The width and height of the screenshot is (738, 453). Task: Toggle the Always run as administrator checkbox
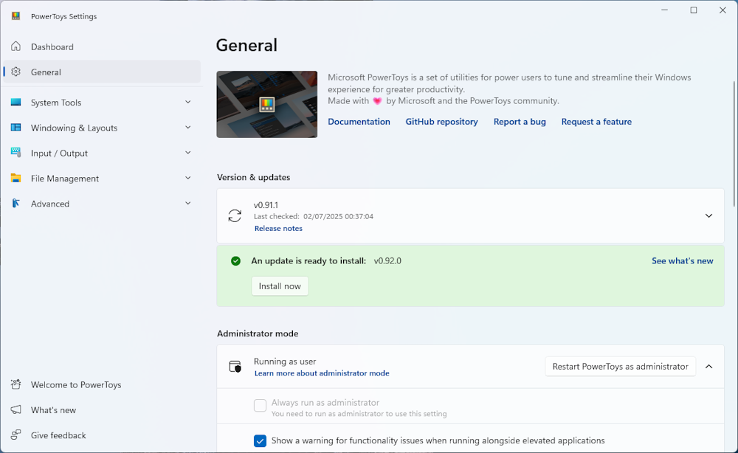click(x=260, y=406)
